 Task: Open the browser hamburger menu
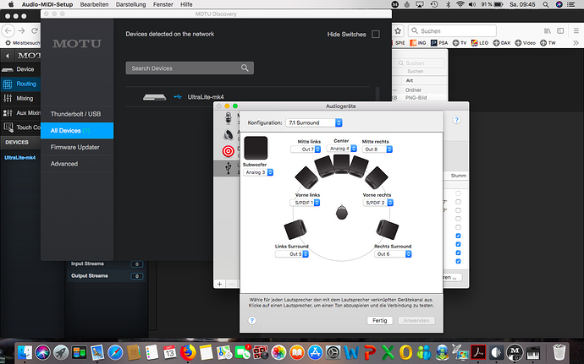(x=576, y=31)
